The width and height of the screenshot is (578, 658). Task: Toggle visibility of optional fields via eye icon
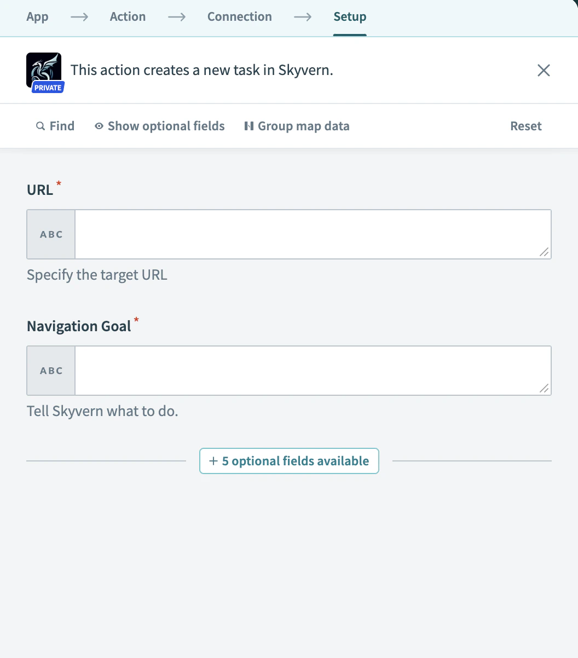99,126
